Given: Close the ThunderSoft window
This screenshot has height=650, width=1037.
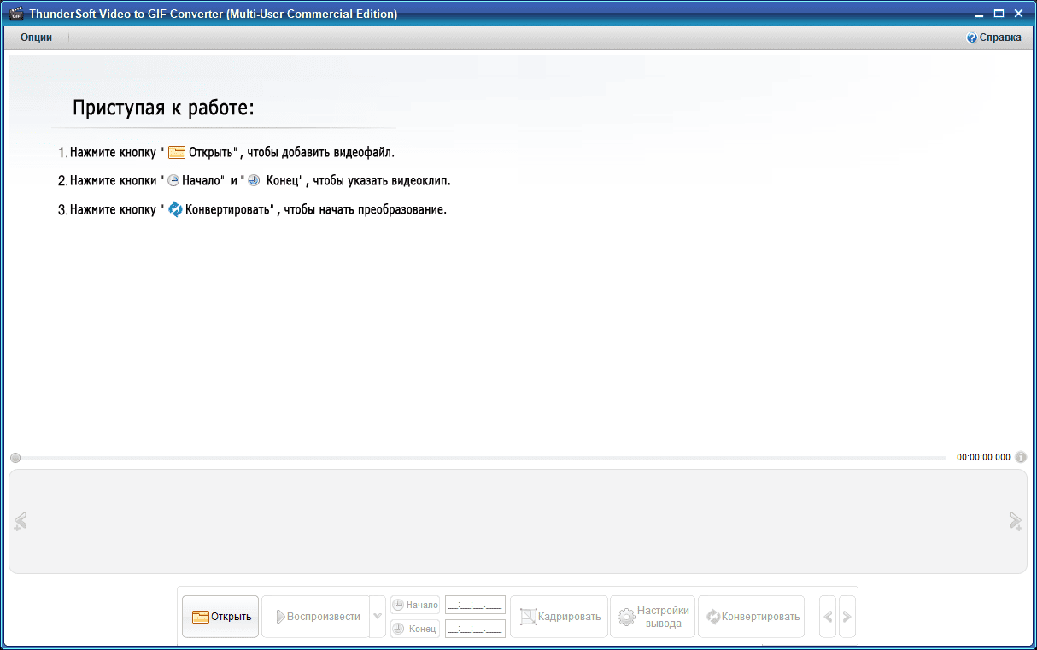Looking at the screenshot, I should [x=1019, y=14].
